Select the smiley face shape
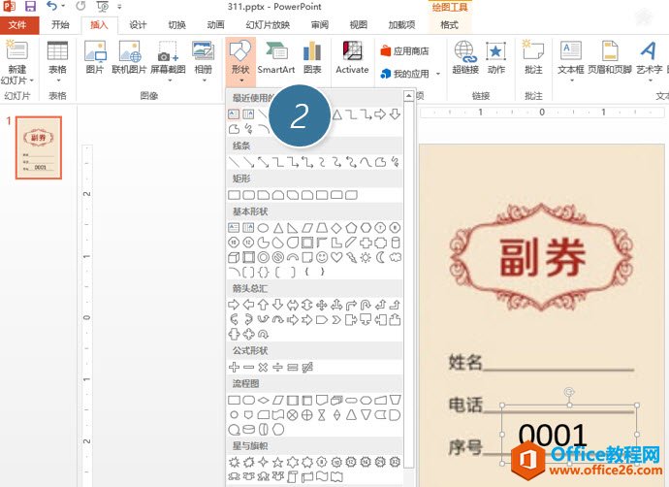 [x=322, y=257]
